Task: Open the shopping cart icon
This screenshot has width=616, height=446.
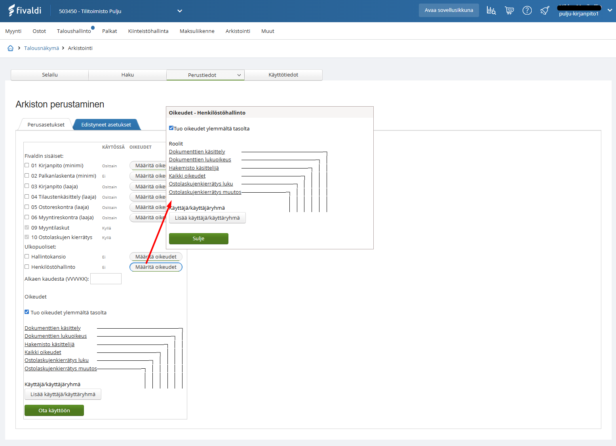Action: 509,11
